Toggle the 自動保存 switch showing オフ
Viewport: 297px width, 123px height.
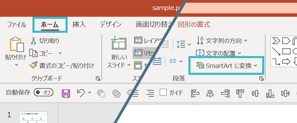tap(44, 93)
